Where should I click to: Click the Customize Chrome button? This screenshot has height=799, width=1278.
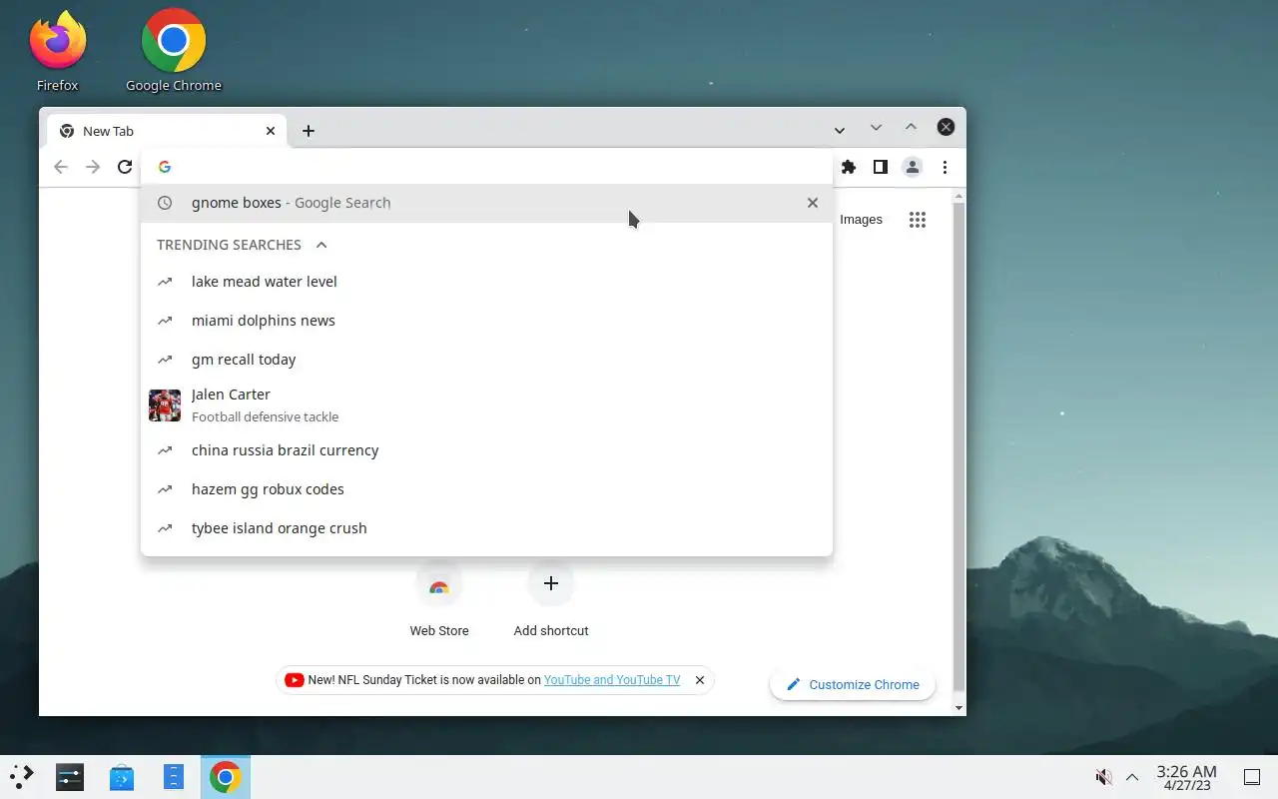click(853, 684)
